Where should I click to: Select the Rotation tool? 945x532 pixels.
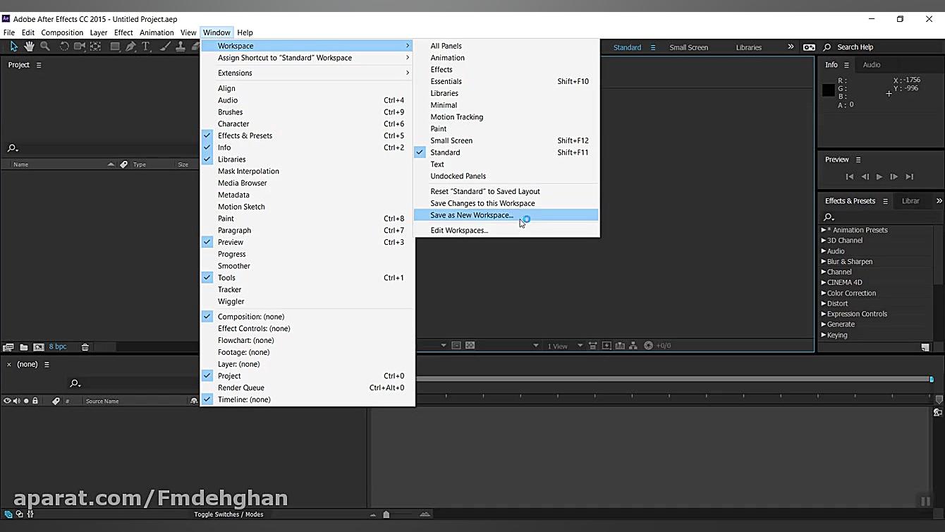tap(63, 47)
